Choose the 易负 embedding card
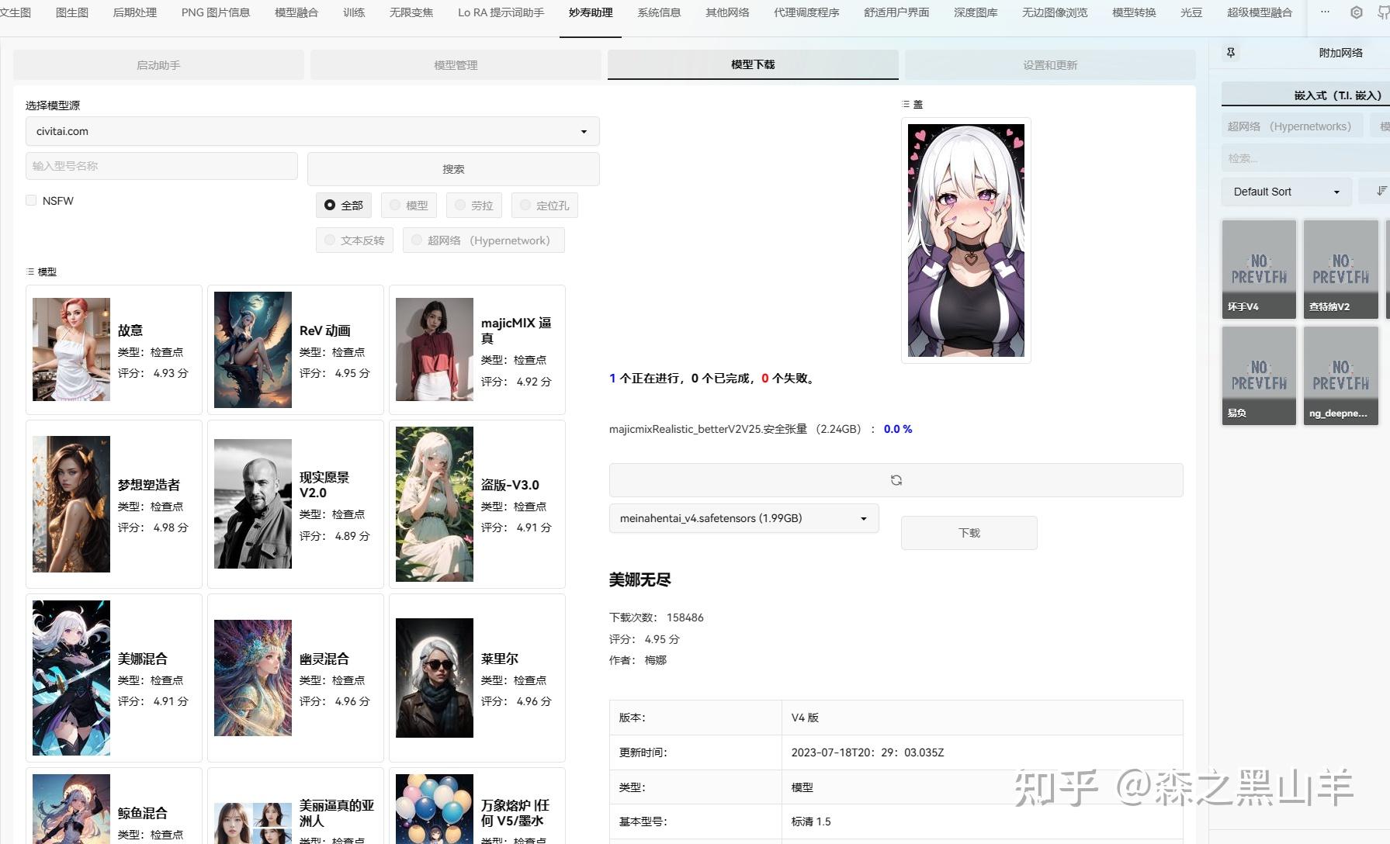This screenshot has width=1390, height=844. (x=1259, y=375)
